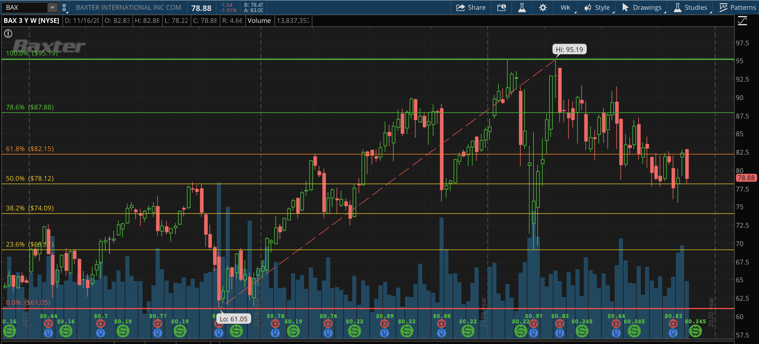Click the Share button
The width and height of the screenshot is (759, 344).
[x=471, y=7]
